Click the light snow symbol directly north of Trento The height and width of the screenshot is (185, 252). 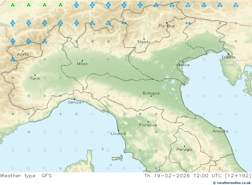pyautogui.click(x=140, y=5)
